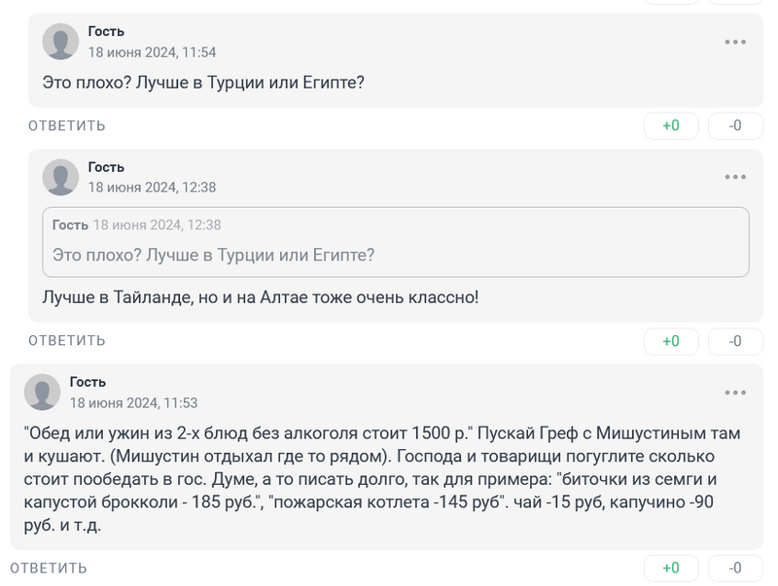Click 'Гость' author name on 11:53 comment
The width and height of the screenshot is (778, 586).
tap(88, 382)
